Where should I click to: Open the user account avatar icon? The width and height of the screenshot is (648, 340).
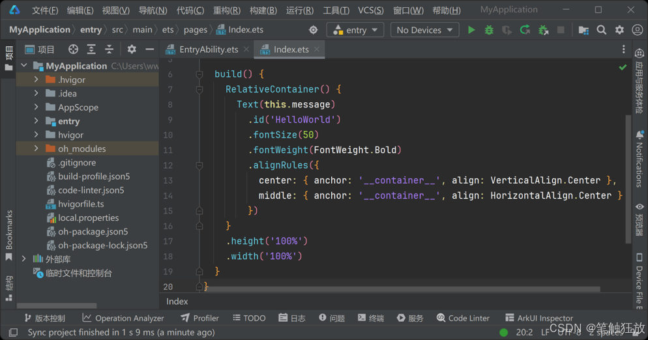(638, 30)
